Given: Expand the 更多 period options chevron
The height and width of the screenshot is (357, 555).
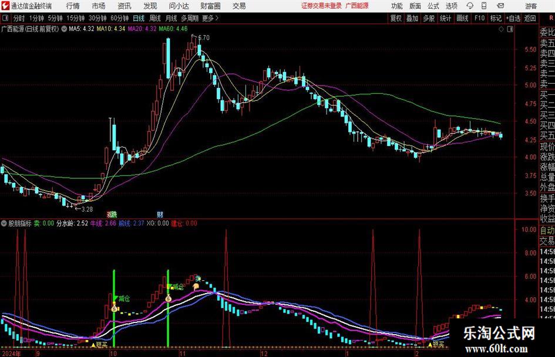Looking at the screenshot, I should pyautogui.click(x=217, y=18).
